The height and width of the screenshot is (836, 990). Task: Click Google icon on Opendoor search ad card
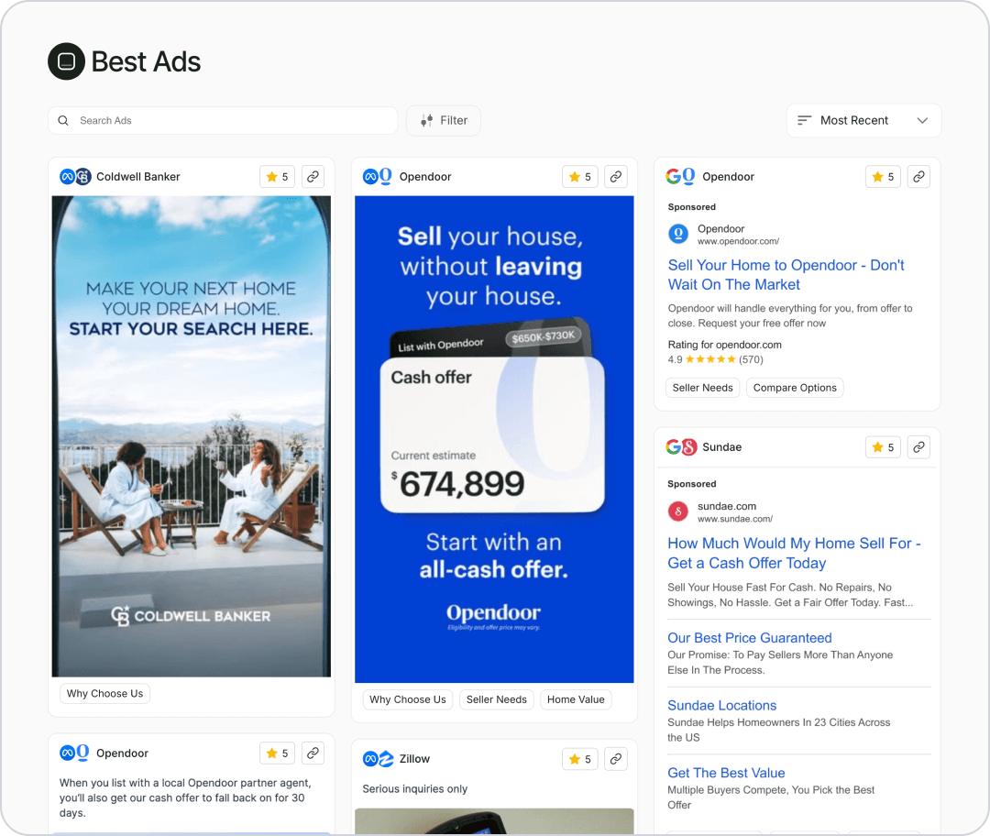673,177
